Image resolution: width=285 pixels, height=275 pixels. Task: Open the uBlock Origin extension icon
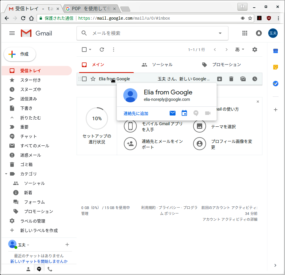tap(269, 18)
